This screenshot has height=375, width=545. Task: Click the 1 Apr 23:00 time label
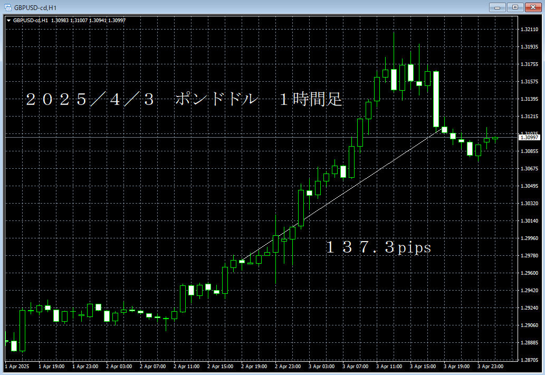click(85, 367)
